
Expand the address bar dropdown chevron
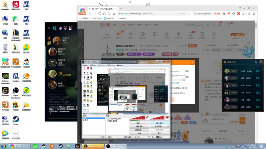(188, 14)
